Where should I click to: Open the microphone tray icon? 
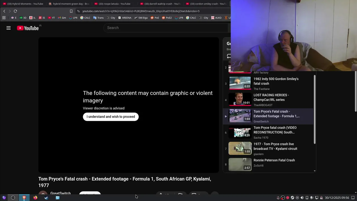(x=312, y=198)
